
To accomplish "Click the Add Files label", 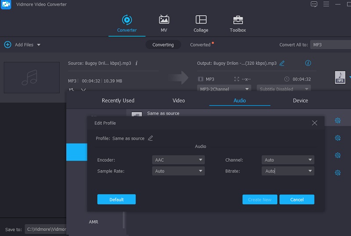I will point(24,45).
